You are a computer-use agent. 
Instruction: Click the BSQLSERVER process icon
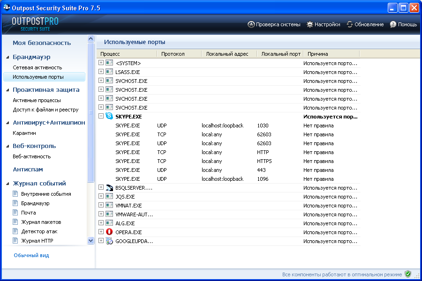[x=109, y=187]
